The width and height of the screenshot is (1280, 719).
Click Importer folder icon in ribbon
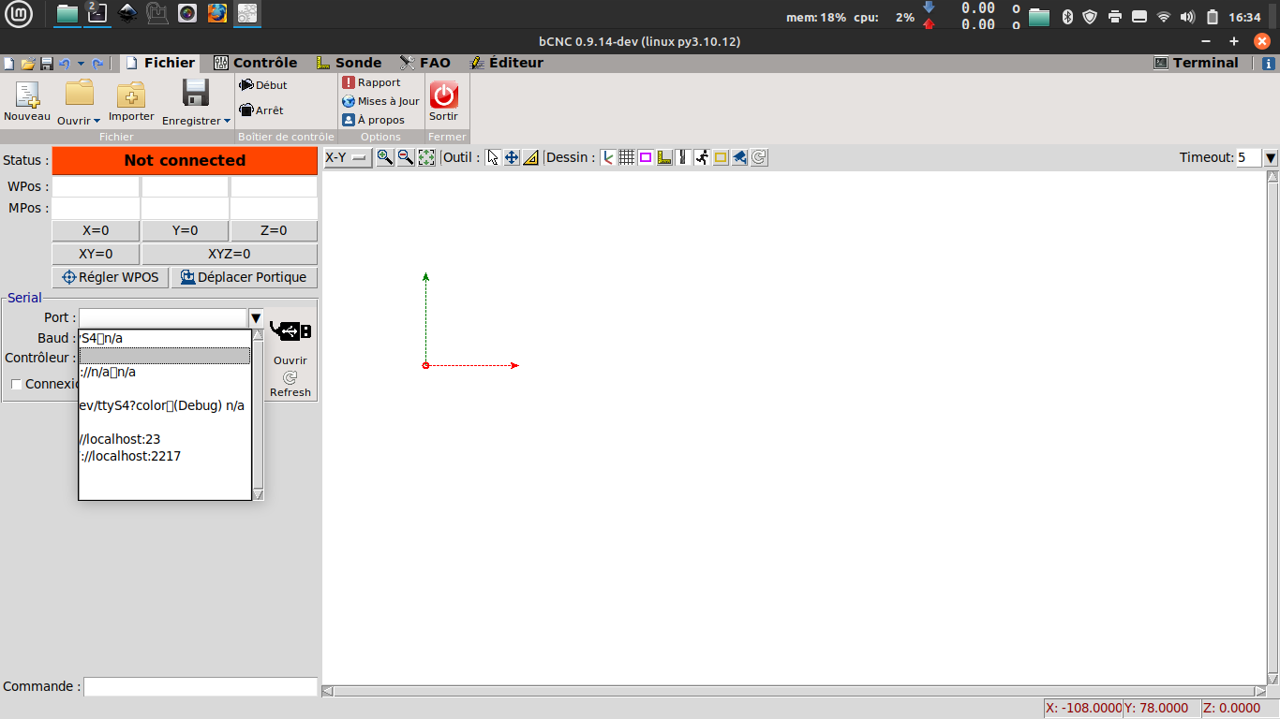pyautogui.click(x=131, y=95)
